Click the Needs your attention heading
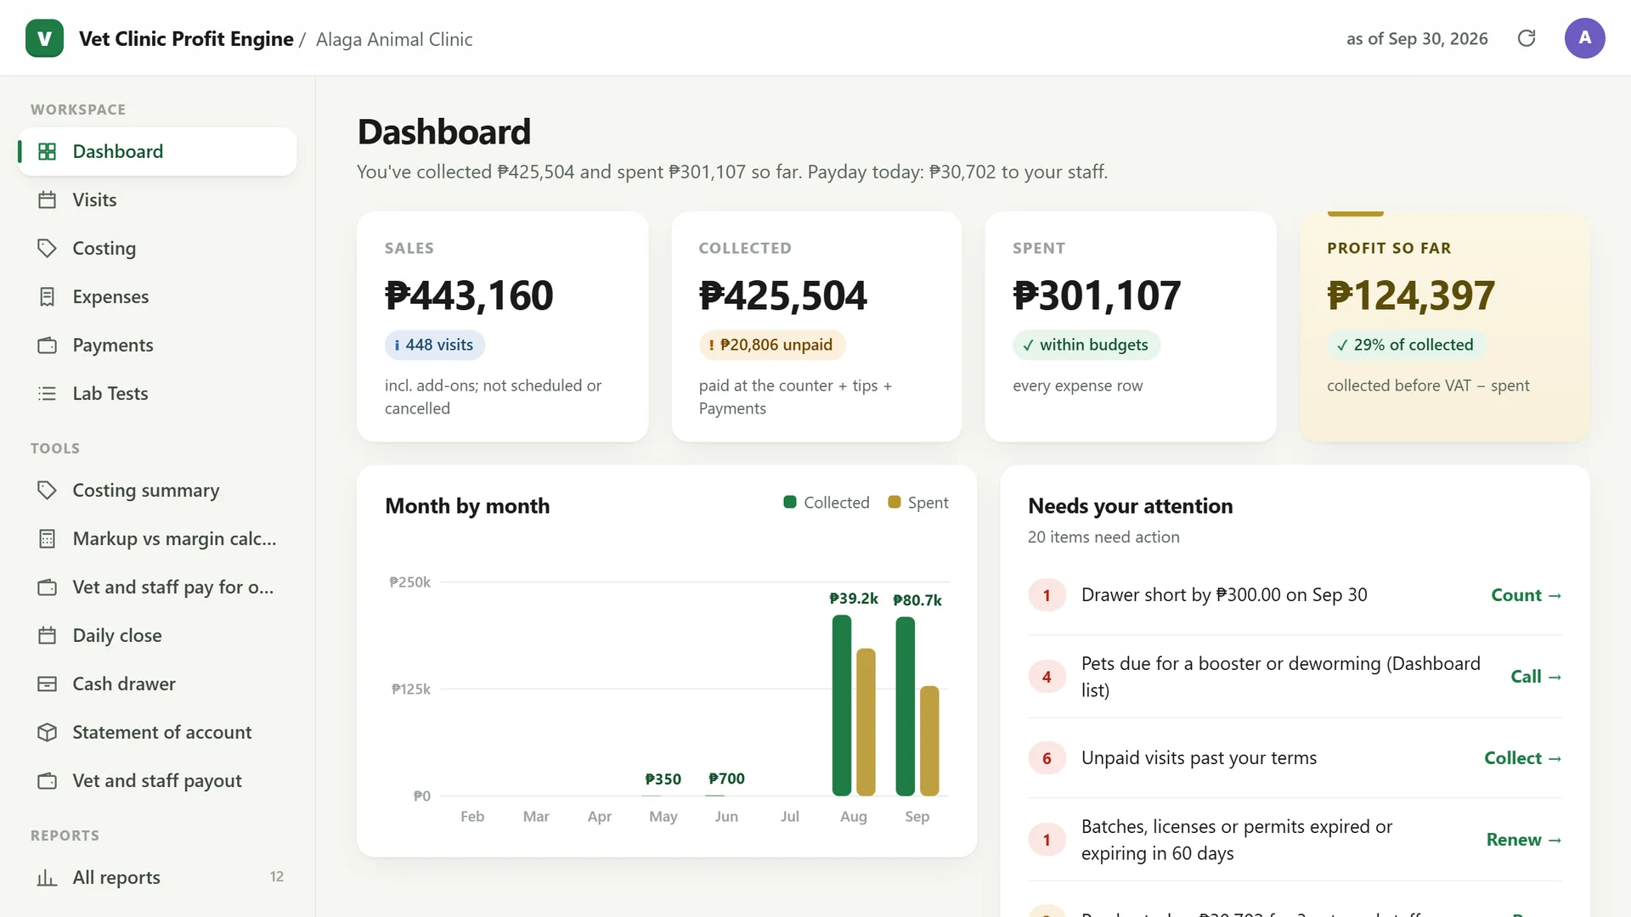 (1130, 506)
